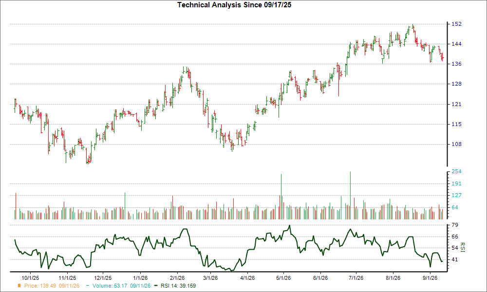487x292 pixels.
Task: Click the 191 volume axis label
Action: tap(457, 183)
